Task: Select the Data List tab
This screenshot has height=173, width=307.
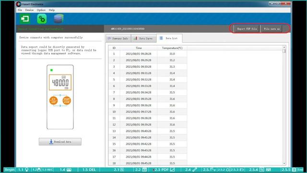Action: pos(169,38)
